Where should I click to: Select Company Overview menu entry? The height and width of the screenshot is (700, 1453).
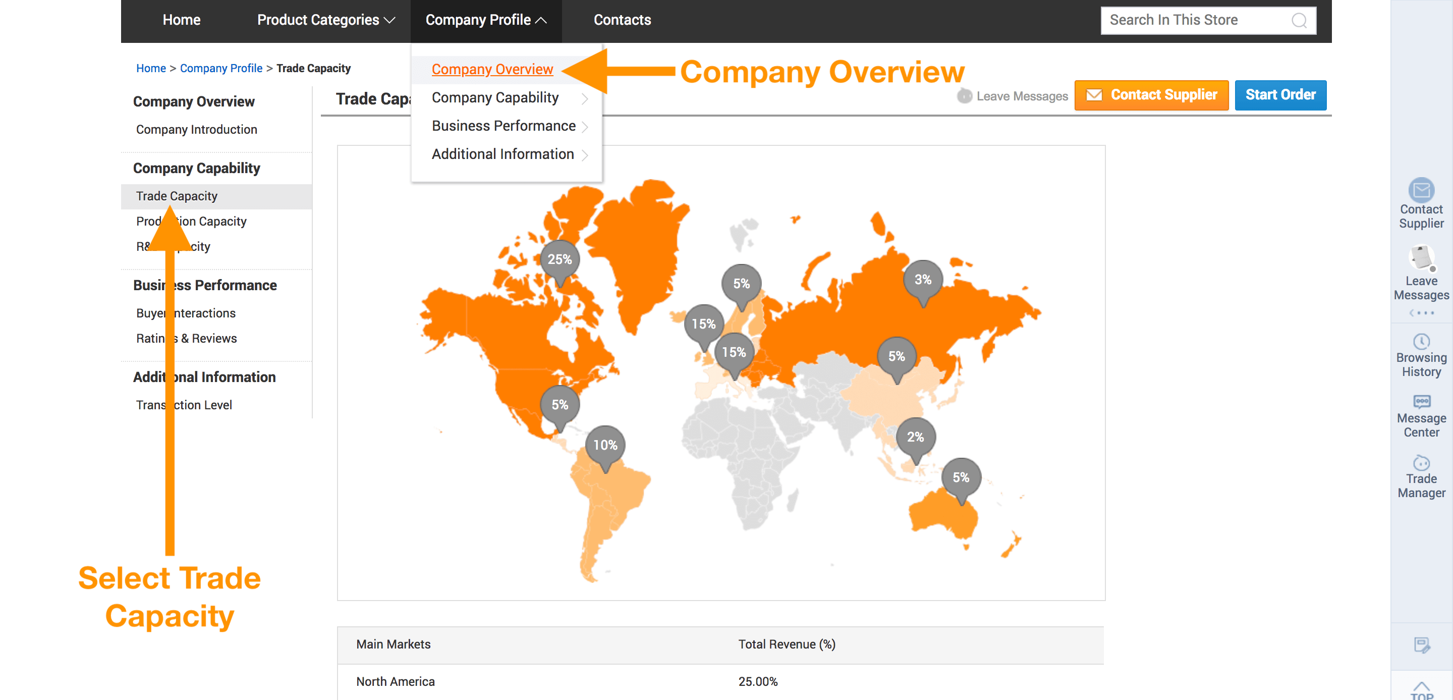492,69
